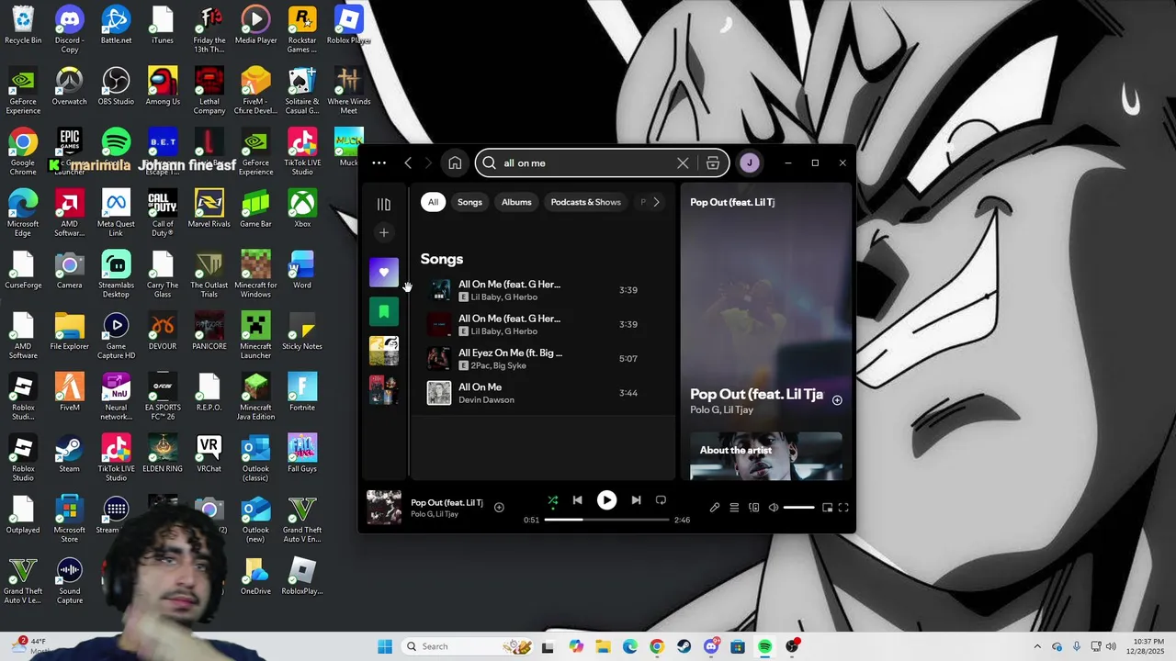Image resolution: width=1176 pixels, height=661 pixels.
Task: Open the Spotify miniplayer
Action: pyautogui.click(x=827, y=508)
